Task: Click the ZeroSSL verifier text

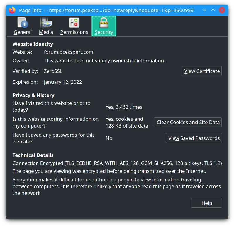Action: (53, 71)
